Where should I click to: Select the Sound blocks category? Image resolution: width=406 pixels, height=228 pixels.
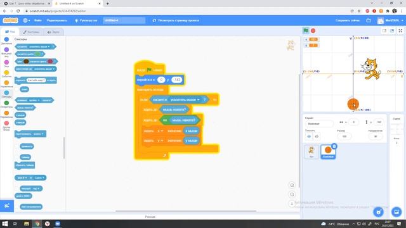(6, 63)
